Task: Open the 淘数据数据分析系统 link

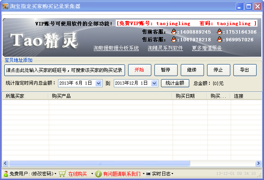Action: (116, 48)
